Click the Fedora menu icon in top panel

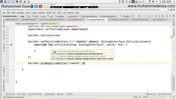(x=2, y=1)
